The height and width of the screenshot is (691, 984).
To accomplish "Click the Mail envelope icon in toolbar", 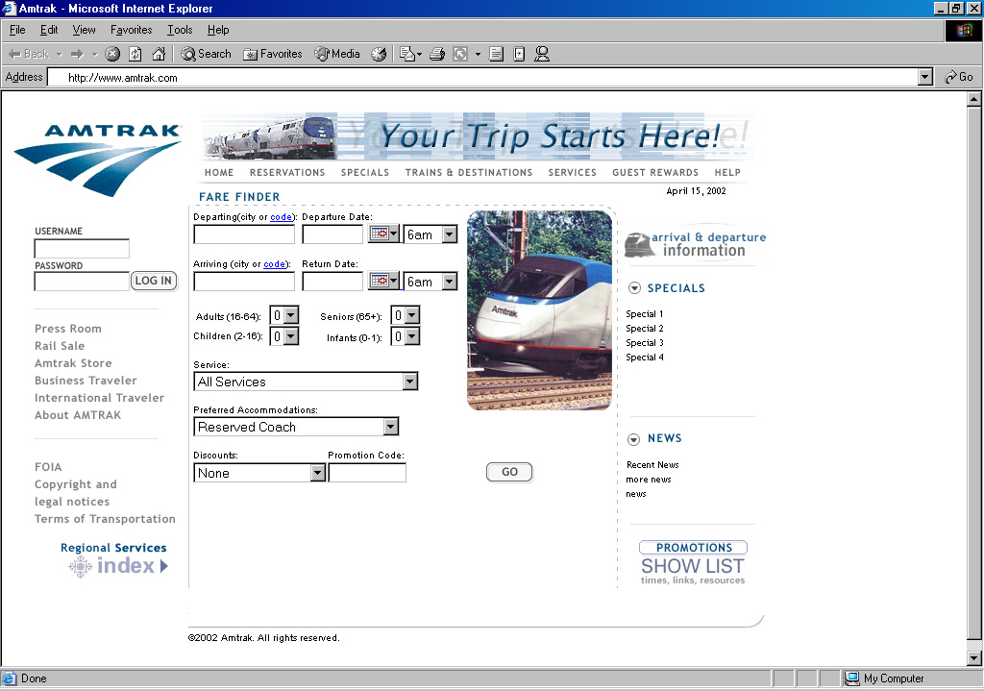I will tap(407, 54).
